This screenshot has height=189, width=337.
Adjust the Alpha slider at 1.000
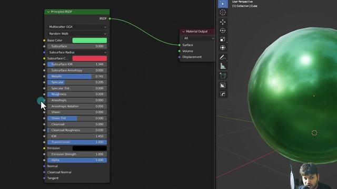point(77,160)
